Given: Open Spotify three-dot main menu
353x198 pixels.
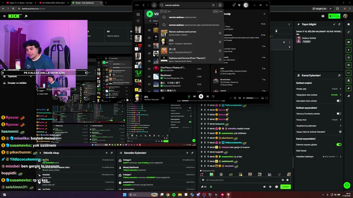Looking at the screenshot, I should (x=137, y=5).
